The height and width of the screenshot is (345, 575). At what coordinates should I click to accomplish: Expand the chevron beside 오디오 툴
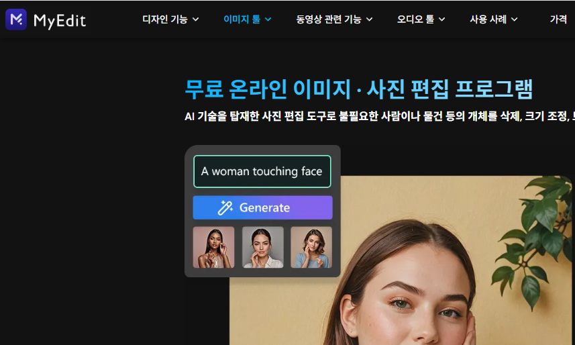coord(442,19)
